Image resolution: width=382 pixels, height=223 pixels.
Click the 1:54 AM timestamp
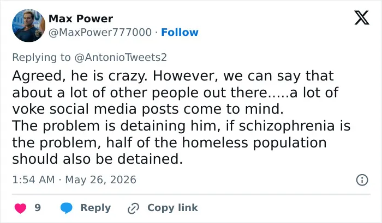click(33, 180)
